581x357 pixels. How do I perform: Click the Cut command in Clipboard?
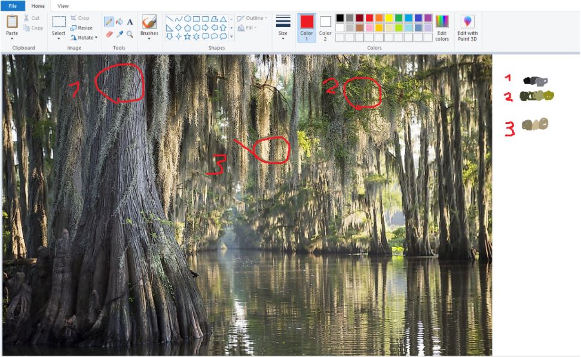tap(32, 18)
